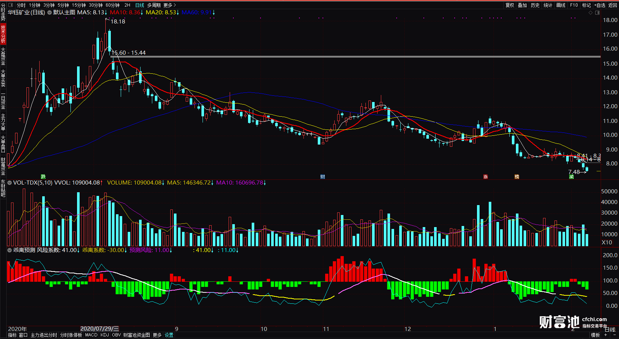Screen dimensions: 619x339
Task: Open 分时走势 sidebar tab
Action: click(3, 12)
